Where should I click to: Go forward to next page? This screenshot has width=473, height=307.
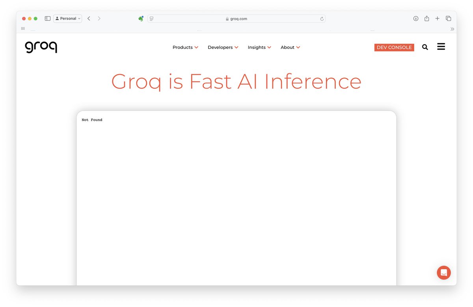point(99,18)
